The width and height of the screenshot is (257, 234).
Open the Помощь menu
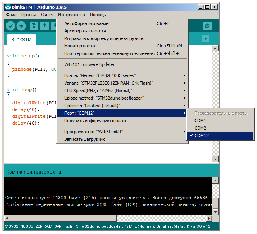98,15
